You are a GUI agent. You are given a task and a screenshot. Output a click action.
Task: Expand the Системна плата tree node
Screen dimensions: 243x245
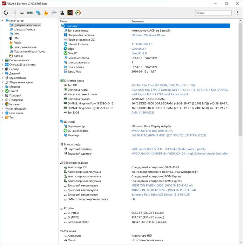click(x=2, y=60)
